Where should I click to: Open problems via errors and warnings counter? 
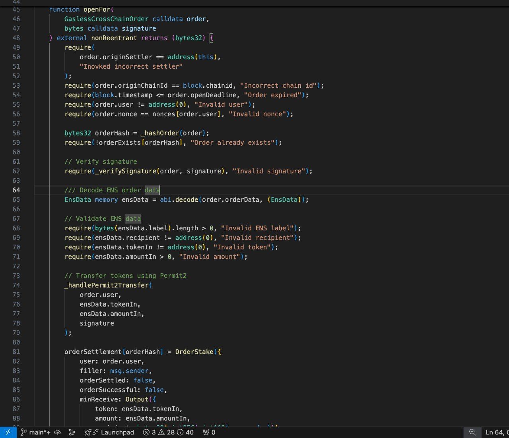coord(168,432)
